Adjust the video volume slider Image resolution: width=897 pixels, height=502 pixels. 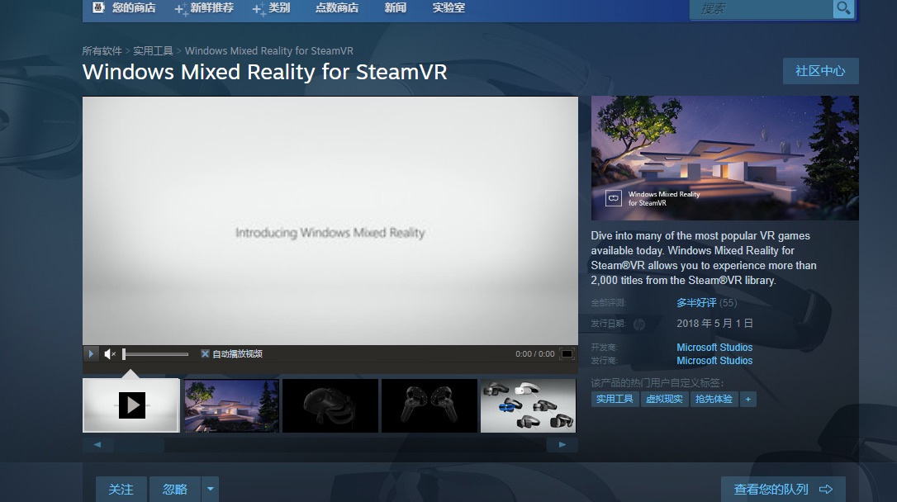(155, 354)
